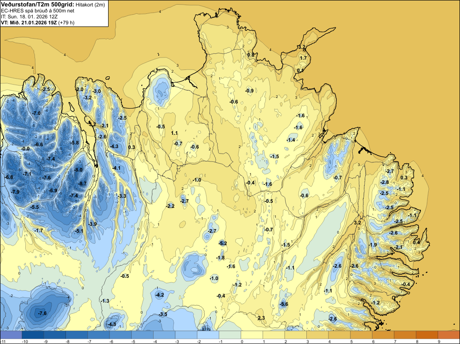Click the -3.5 temperature reading
This screenshot has height=344, width=460.
point(163,315)
